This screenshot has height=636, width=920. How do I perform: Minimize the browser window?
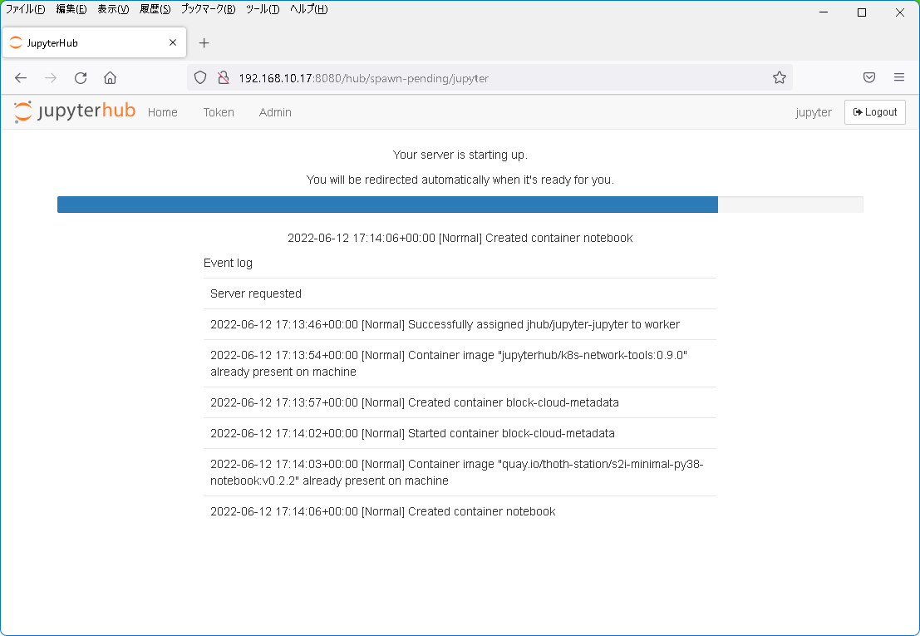coord(824,12)
